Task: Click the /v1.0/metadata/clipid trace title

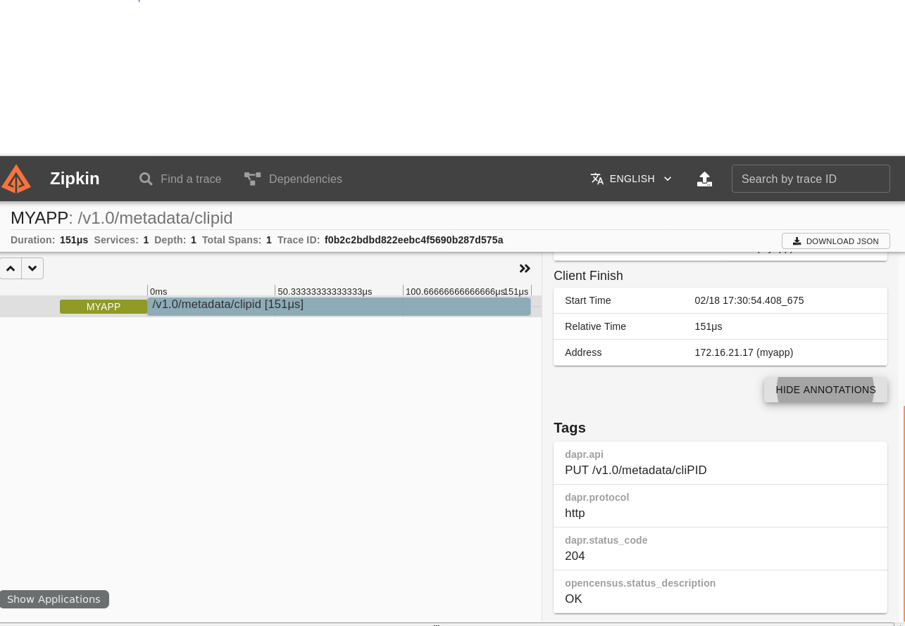Action: [155, 218]
